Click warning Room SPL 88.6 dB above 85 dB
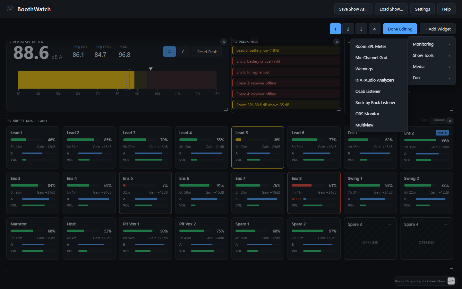The height and width of the screenshot is (289, 462). 286,105
